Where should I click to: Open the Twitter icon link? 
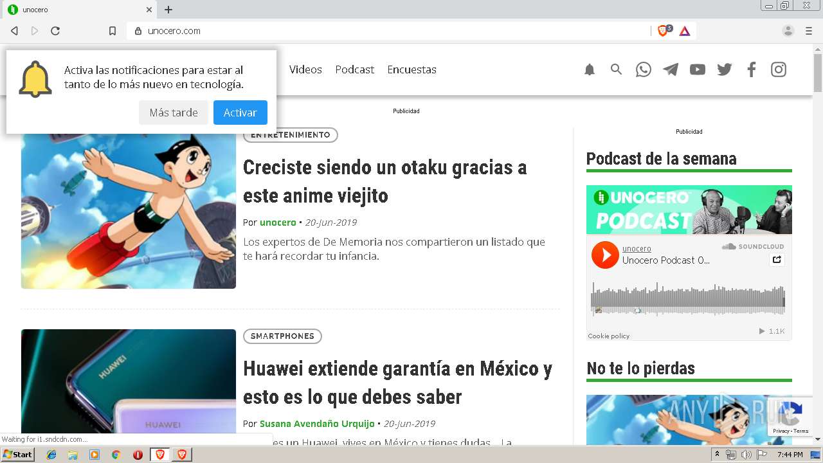725,69
